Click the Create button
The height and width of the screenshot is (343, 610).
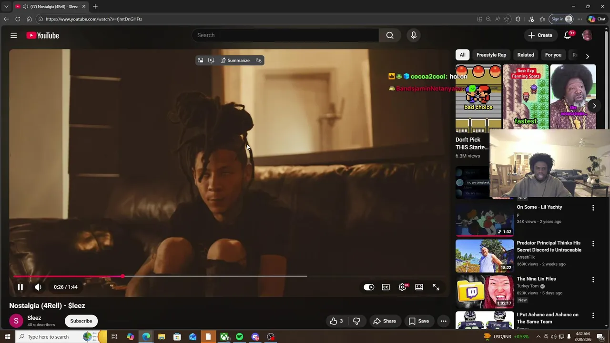[540, 35]
